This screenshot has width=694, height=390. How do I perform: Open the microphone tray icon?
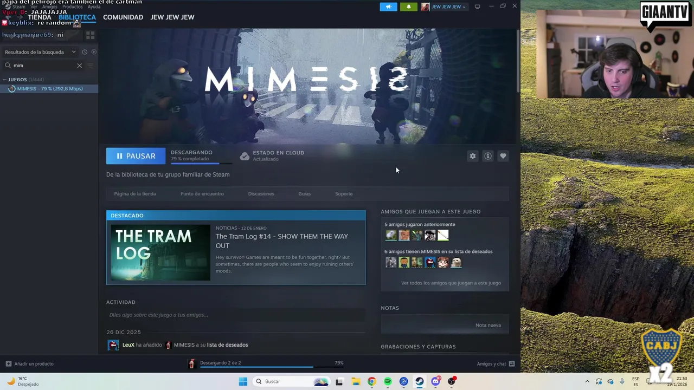click(x=622, y=381)
